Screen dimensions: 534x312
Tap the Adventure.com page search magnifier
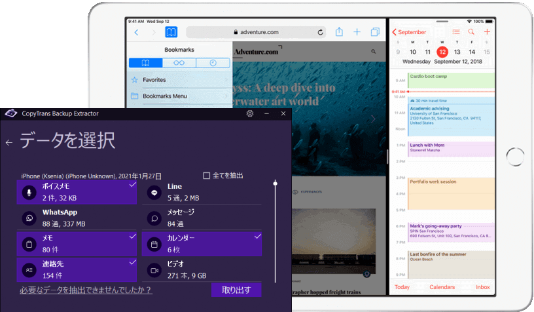coord(374,52)
